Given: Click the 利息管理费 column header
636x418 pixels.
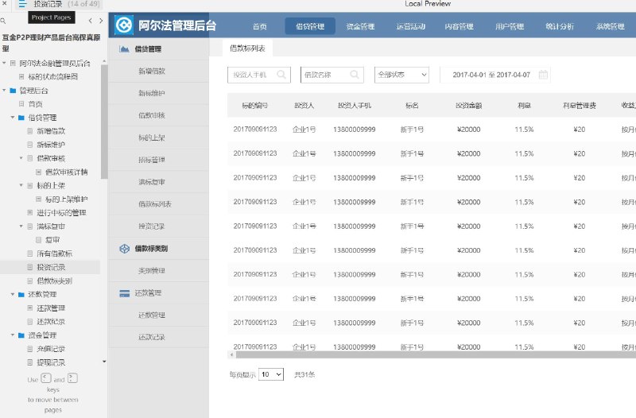Looking at the screenshot, I should click(x=580, y=106).
